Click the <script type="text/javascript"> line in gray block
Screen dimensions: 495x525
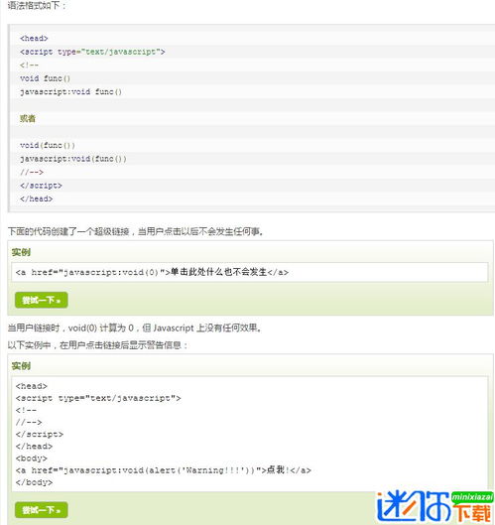(x=92, y=52)
